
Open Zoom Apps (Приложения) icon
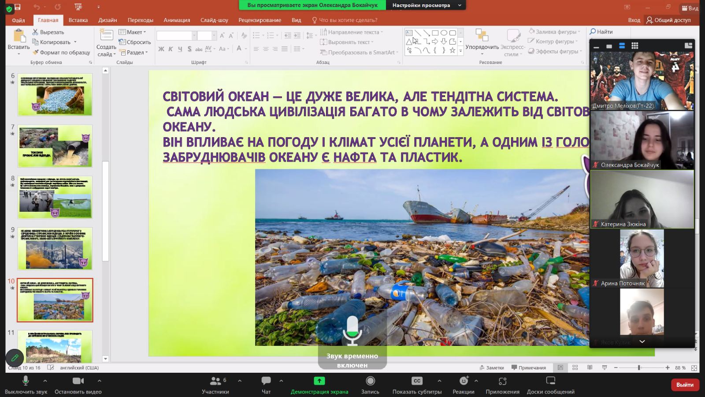[503, 381]
